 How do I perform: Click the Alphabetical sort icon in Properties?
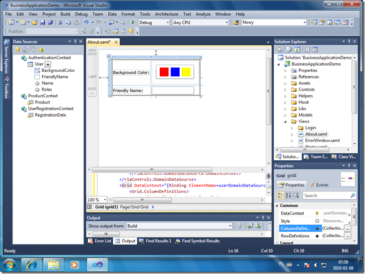[x=288, y=195]
